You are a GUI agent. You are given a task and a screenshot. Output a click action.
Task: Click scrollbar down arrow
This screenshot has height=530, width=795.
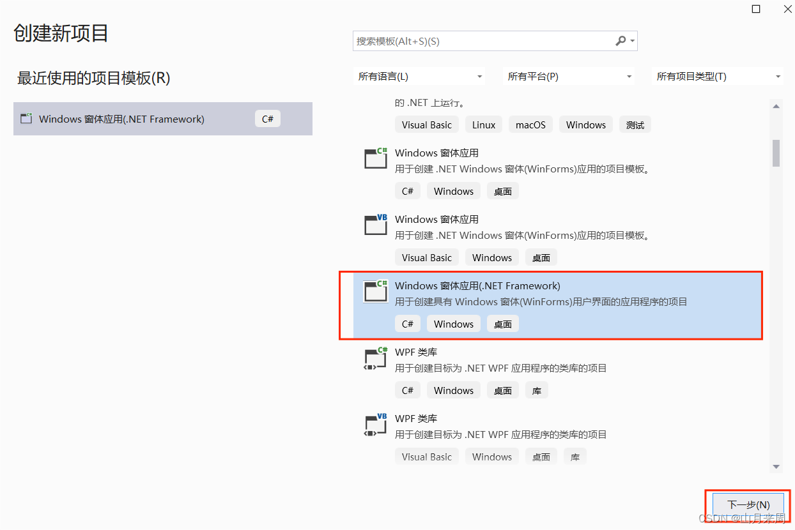tap(776, 467)
